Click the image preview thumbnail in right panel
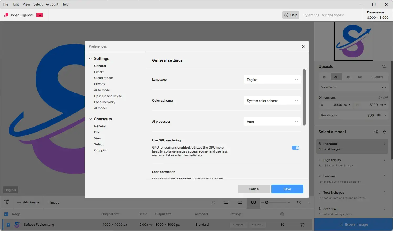Image resolution: width=393 pixels, height=231 pixels. (x=354, y=41)
